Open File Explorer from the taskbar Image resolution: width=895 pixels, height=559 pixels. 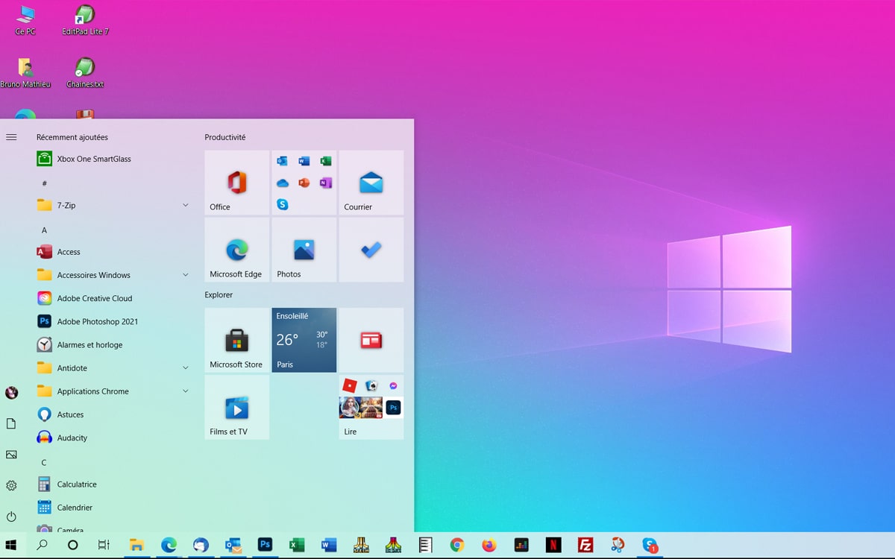(x=136, y=546)
